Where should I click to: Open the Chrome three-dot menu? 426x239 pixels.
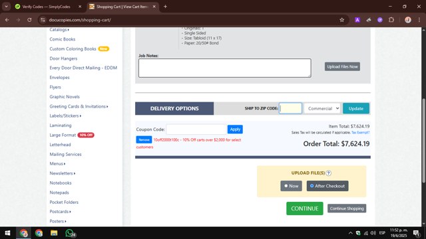point(419,20)
